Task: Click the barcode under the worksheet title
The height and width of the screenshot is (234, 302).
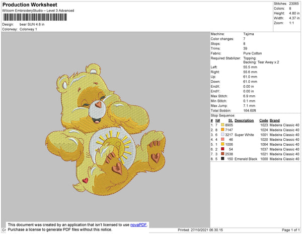Action: [35, 17]
